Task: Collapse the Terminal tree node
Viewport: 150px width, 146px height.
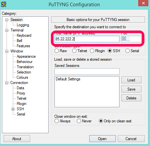Action: click(x=7, y=30)
